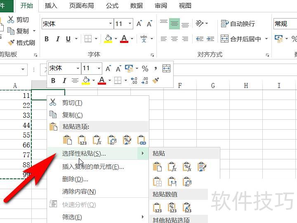The width and height of the screenshot is (297, 223).
Task: Click increase decimal in mini toolbar
Action: (x=134, y=81)
